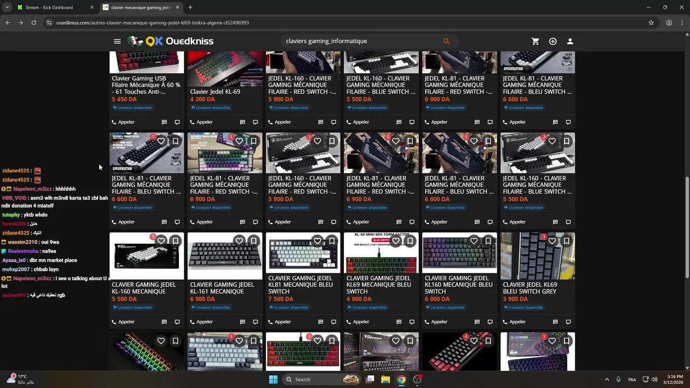This screenshot has height=388, width=690.
Task: Click the lined message icon on 4 200 DA card
Action: 243,122
